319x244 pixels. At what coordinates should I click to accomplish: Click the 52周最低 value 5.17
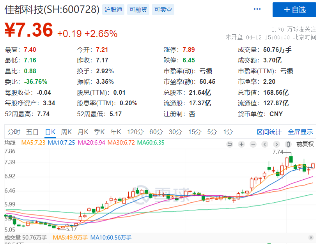pyautogui.click(x=115, y=114)
